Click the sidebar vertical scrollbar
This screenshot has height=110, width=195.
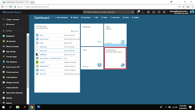pos(28,62)
